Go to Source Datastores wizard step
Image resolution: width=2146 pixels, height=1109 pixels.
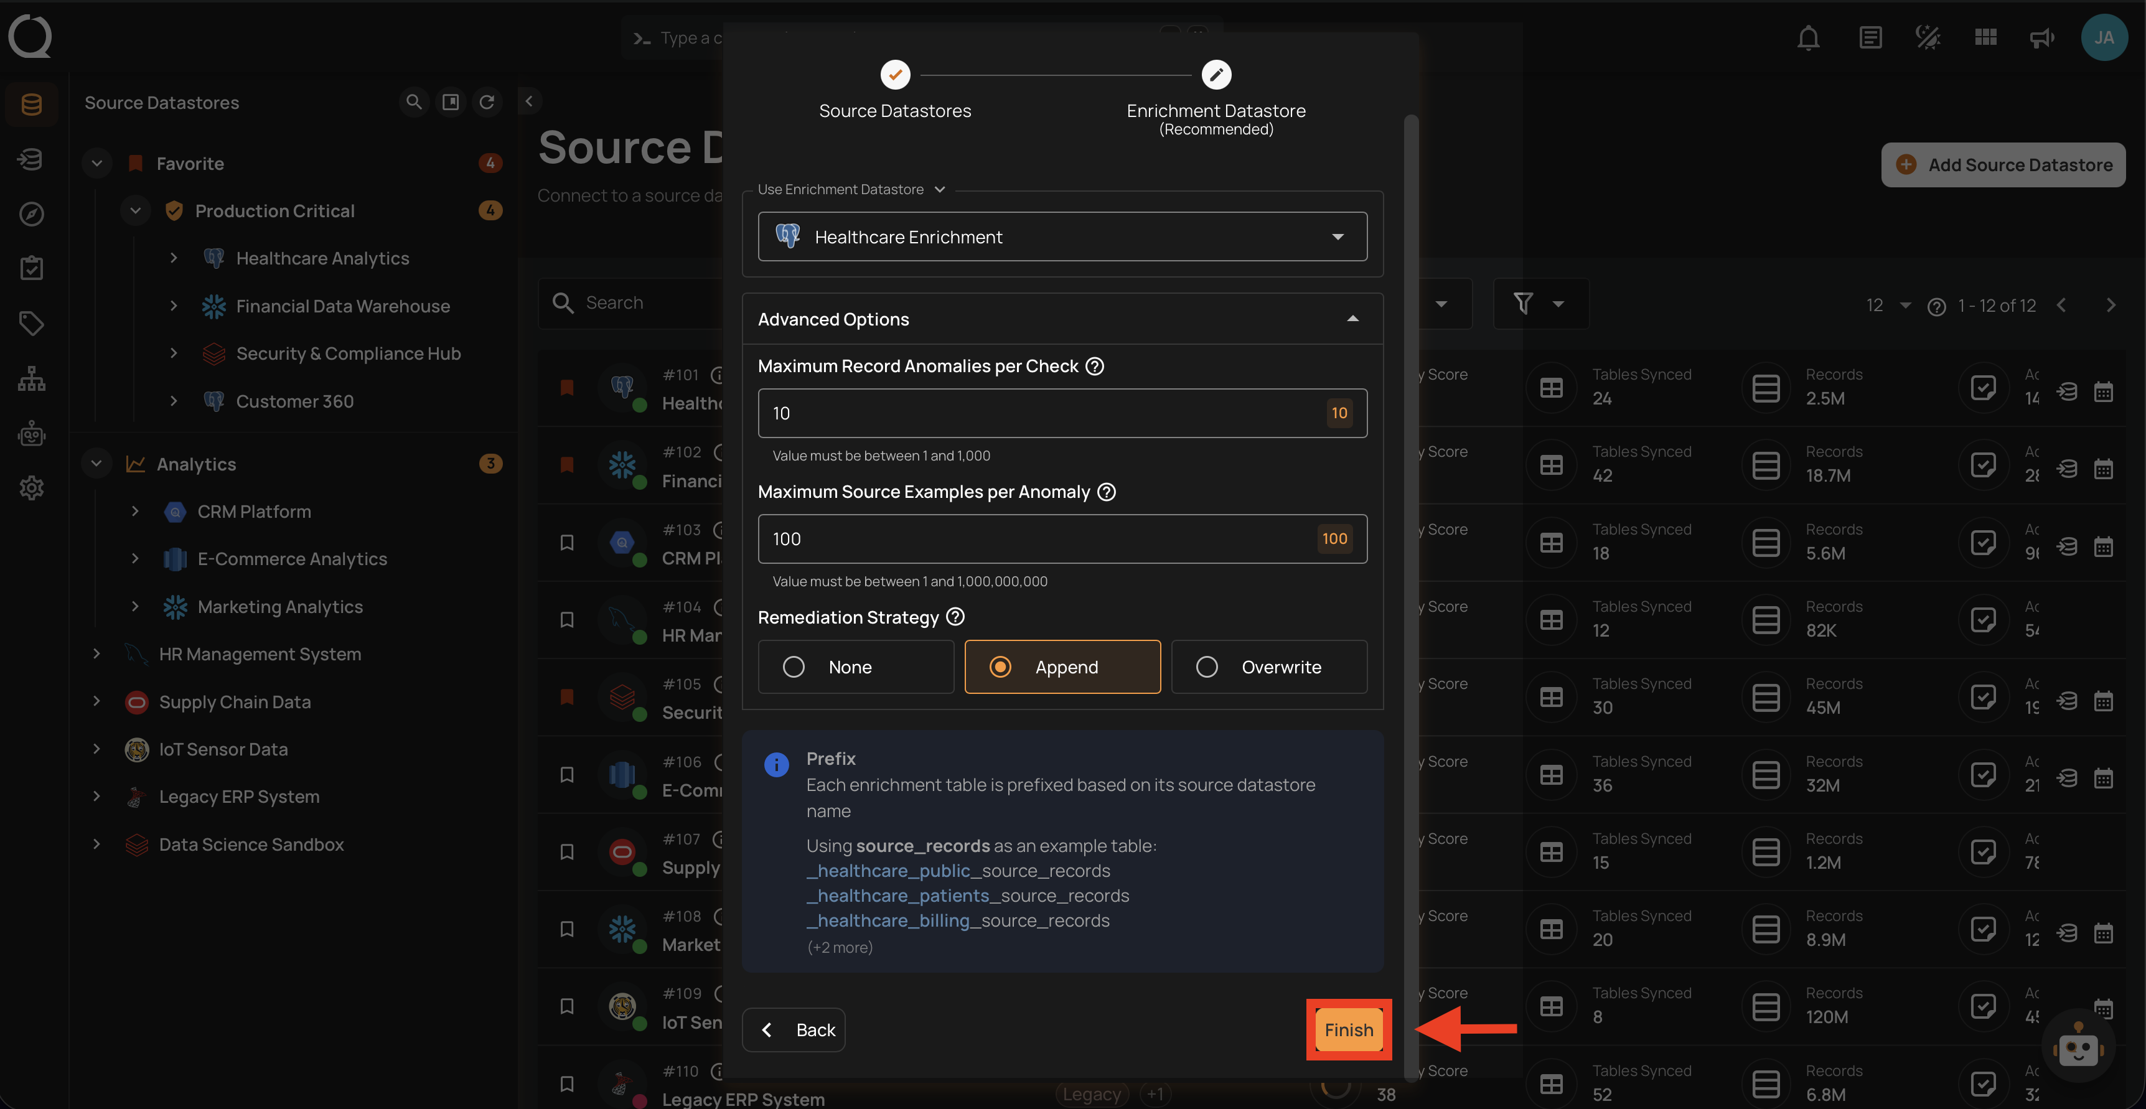pos(895,76)
